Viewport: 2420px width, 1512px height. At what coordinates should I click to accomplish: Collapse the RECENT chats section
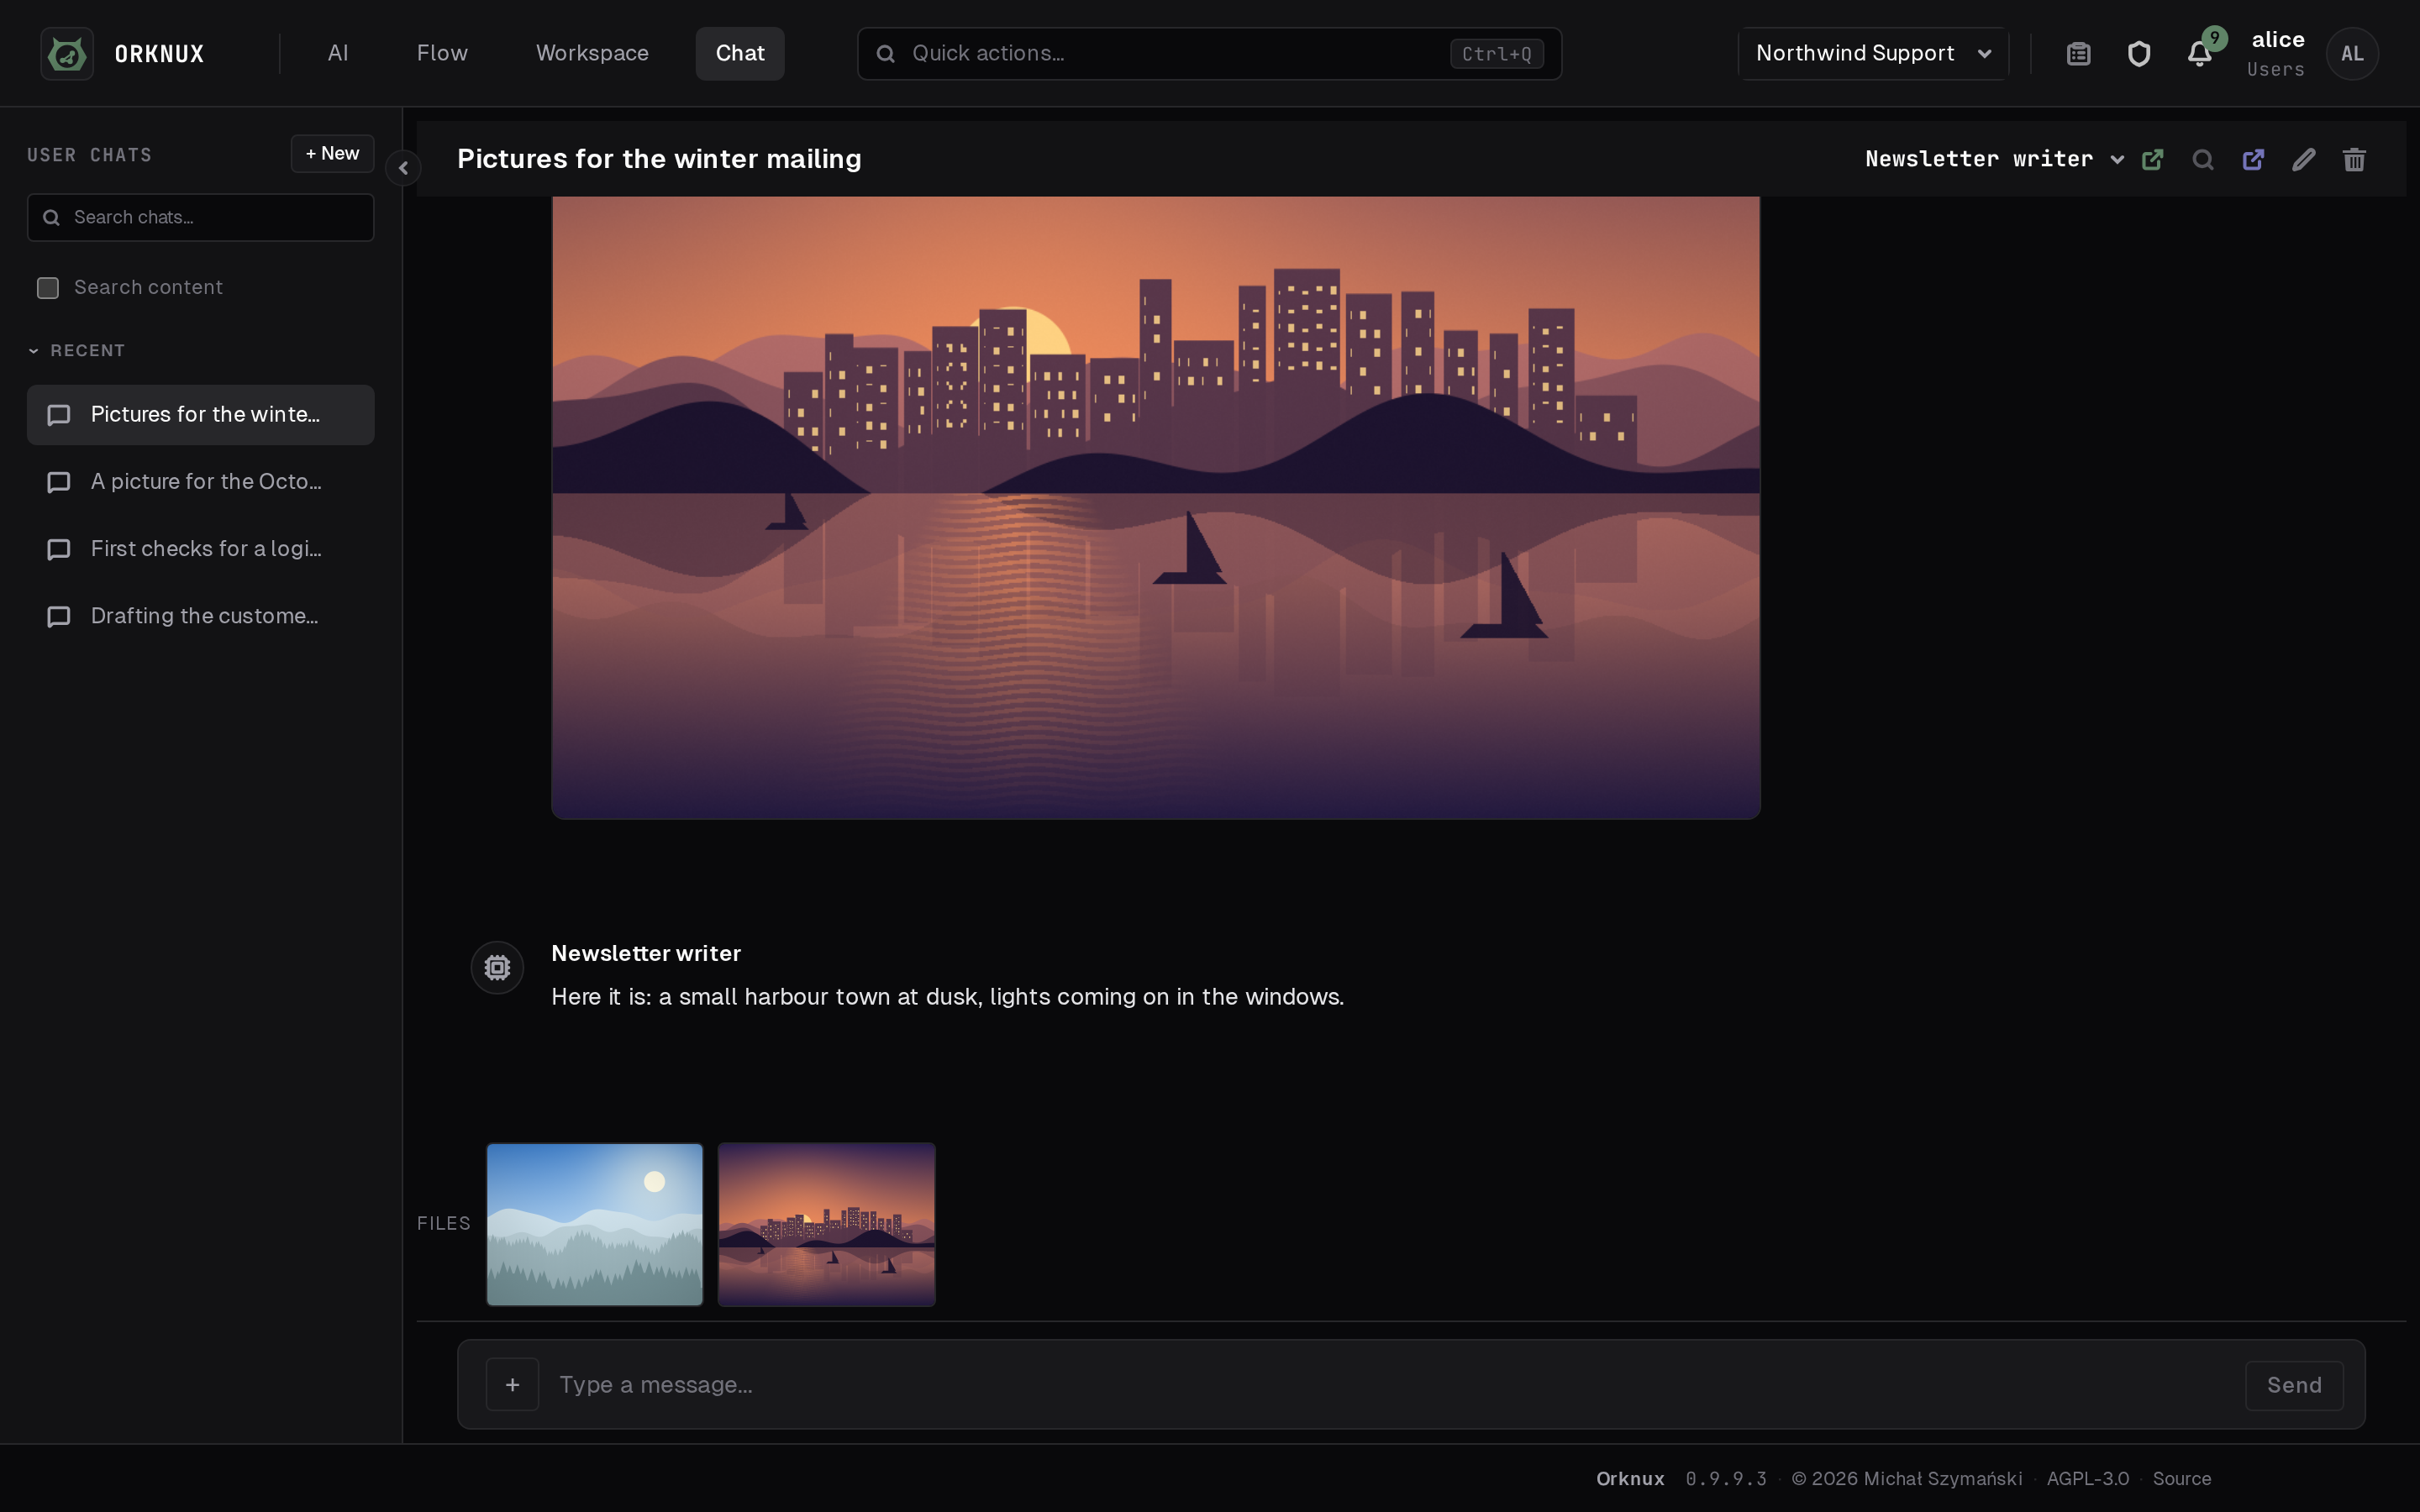pyautogui.click(x=77, y=351)
